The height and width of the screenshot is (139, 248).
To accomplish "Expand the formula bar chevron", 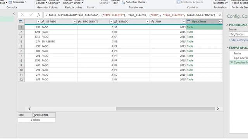I will pyautogui.click(x=220, y=15).
